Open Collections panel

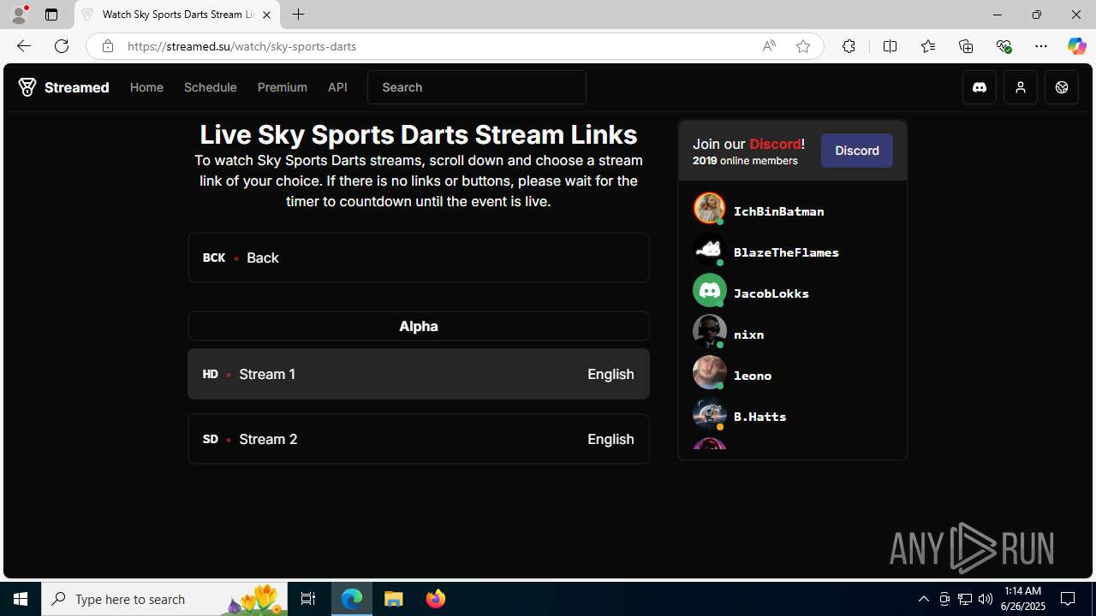point(966,46)
